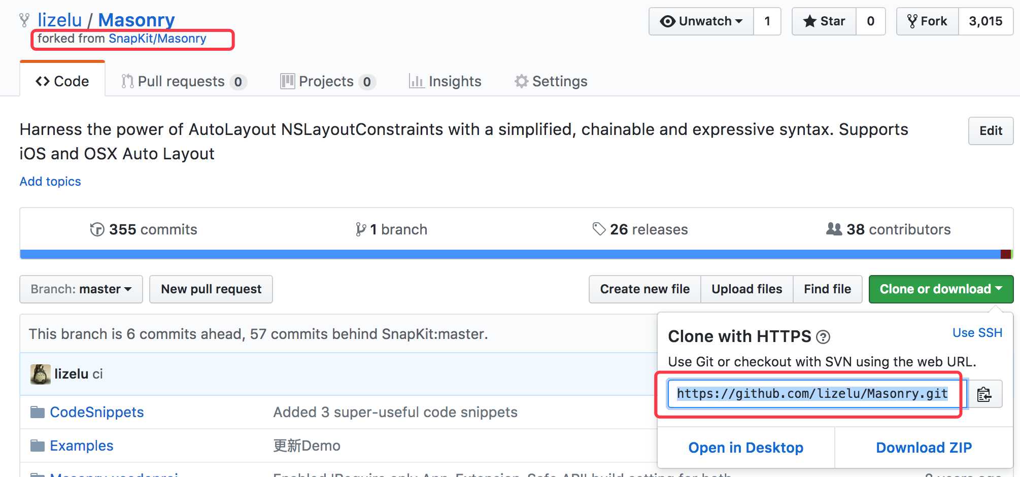Open the Branch: master dropdown
The height and width of the screenshot is (477, 1020).
(x=81, y=289)
